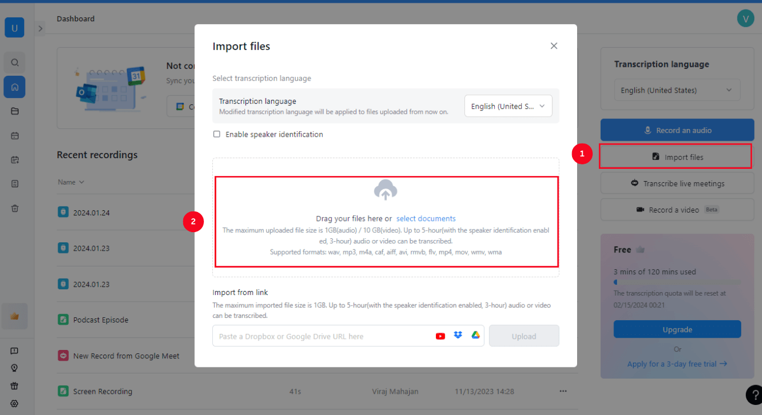The height and width of the screenshot is (415, 762).
Task: Click the blue Upgrade button
Action: click(x=677, y=330)
